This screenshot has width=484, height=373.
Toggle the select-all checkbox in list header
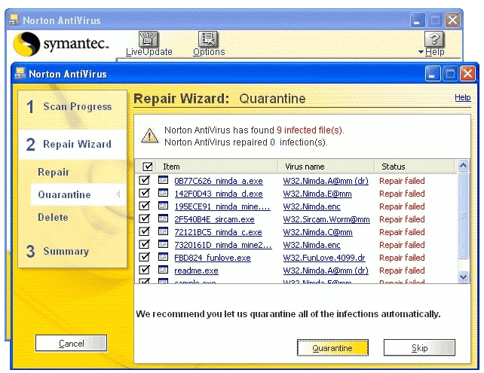147,167
